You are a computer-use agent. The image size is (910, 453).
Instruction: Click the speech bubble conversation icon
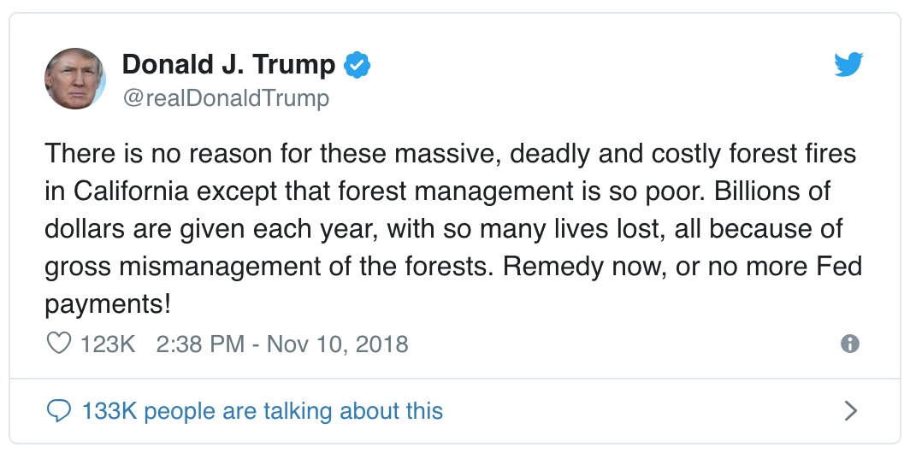click(x=59, y=411)
